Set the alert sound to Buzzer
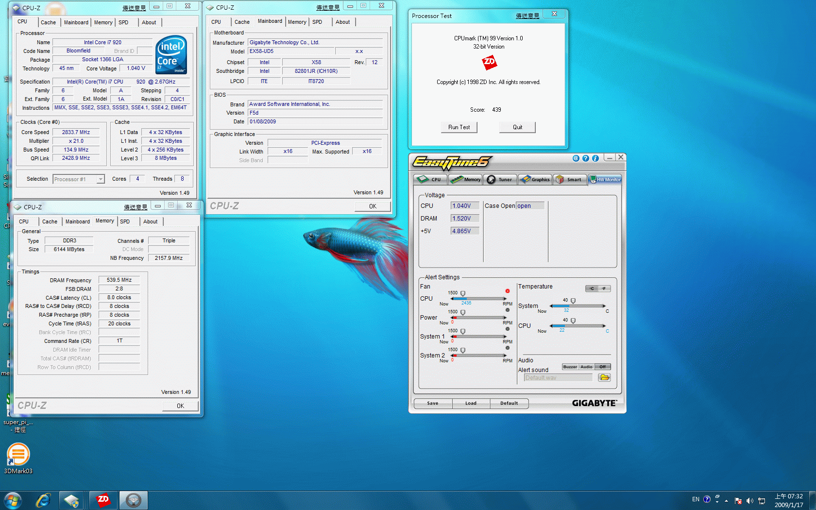816x510 pixels. pos(570,367)
